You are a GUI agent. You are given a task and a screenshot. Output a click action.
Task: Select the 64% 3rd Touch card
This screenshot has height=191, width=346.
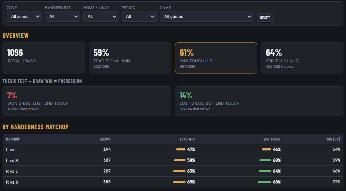coord(302,58)
